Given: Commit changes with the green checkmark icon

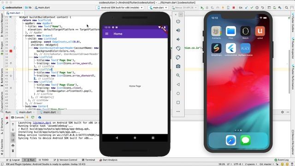Looking at the screenshot, I should click(x=252, y=8).
